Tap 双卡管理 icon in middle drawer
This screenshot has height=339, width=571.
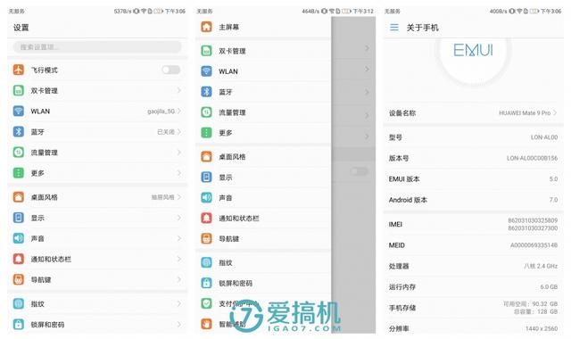[x=206, y=51]
